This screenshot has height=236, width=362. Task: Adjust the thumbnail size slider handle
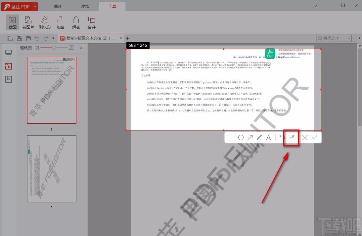(x=54, y=48)
